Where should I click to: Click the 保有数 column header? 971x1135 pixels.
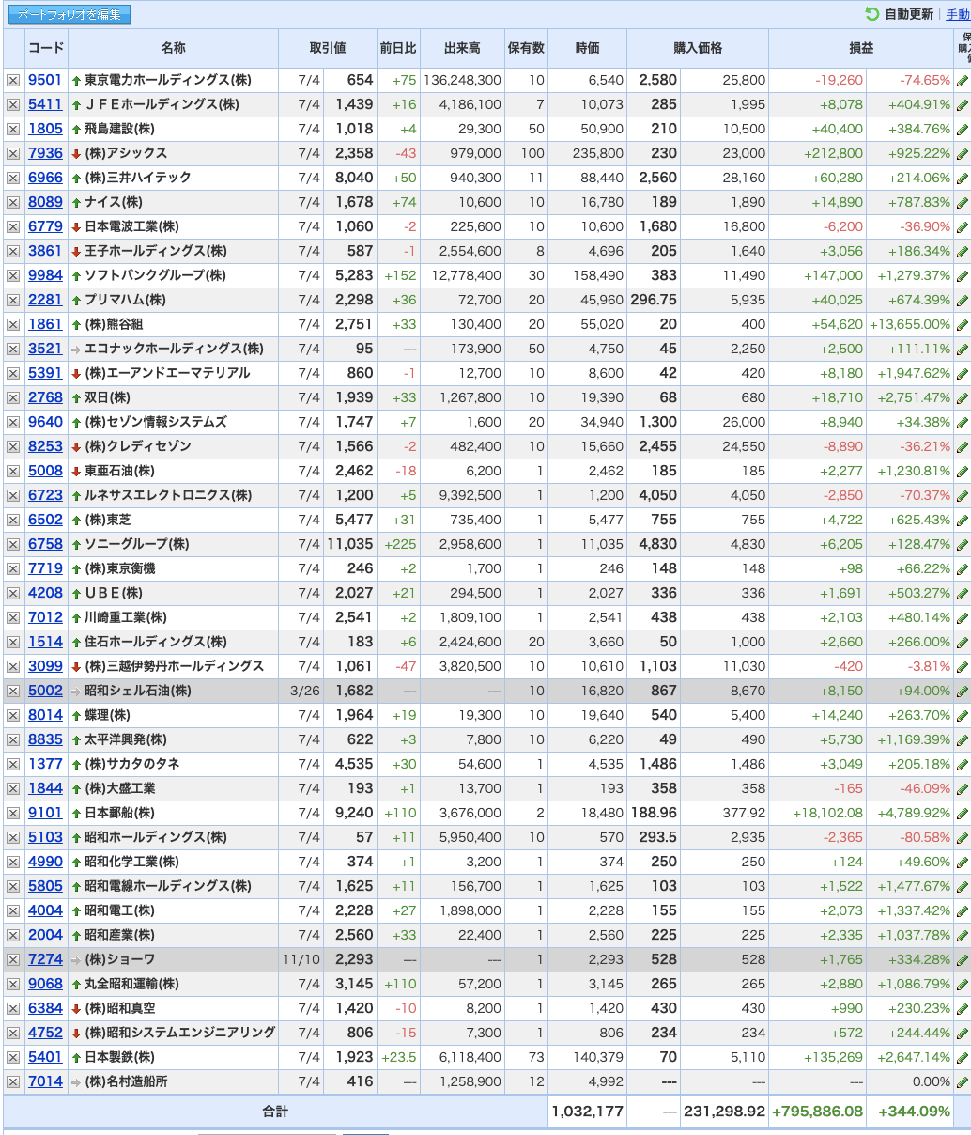coord(526,48)
